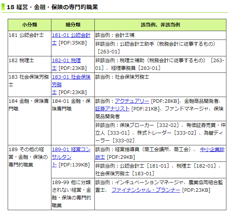231x214 pixels.
Task: Select the cell 189 その他の経営・金融・保険の専門的職業
Action: [x=30, y=178]
